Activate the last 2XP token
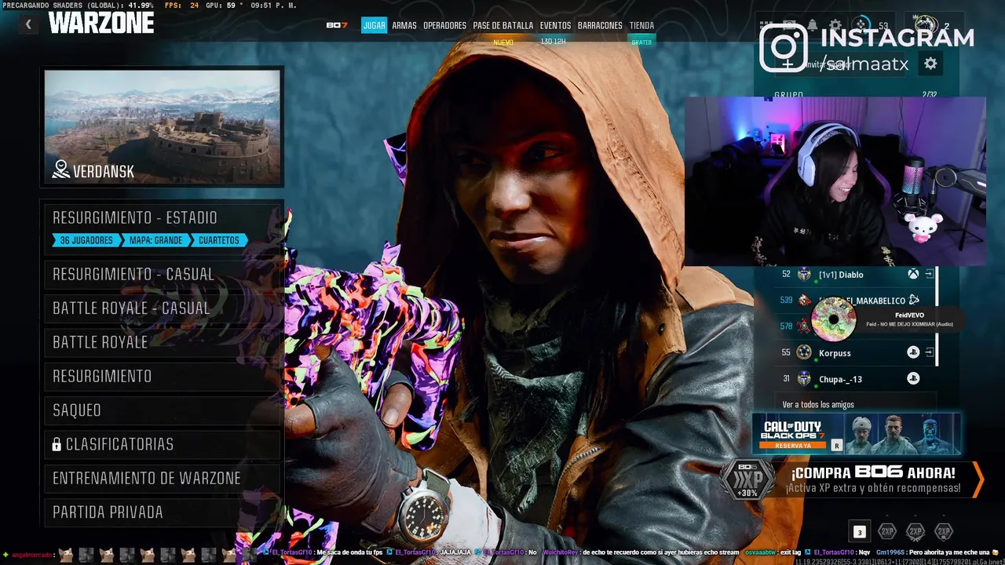This screenshot has width=1005, height=565. tap(944, 531)
